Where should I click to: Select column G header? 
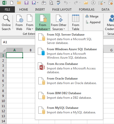pos(111,50)
